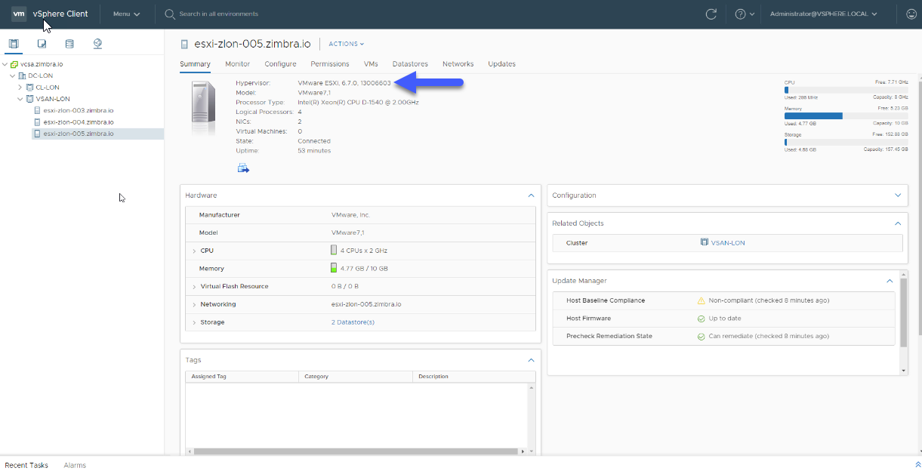Collapse the Update Manager panel

click(x=890, y=281)
